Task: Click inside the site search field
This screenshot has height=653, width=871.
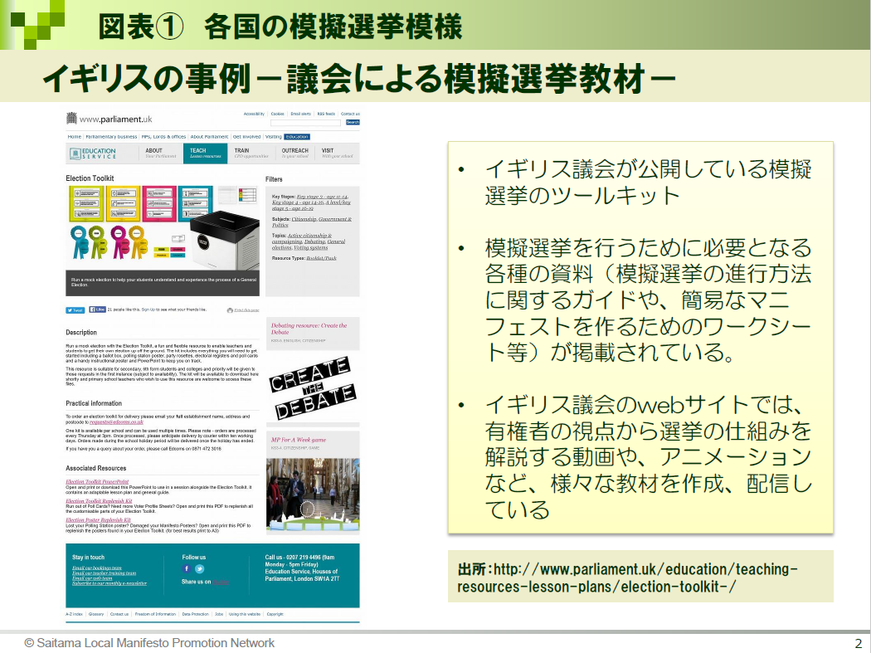Action: click(306, 122)
